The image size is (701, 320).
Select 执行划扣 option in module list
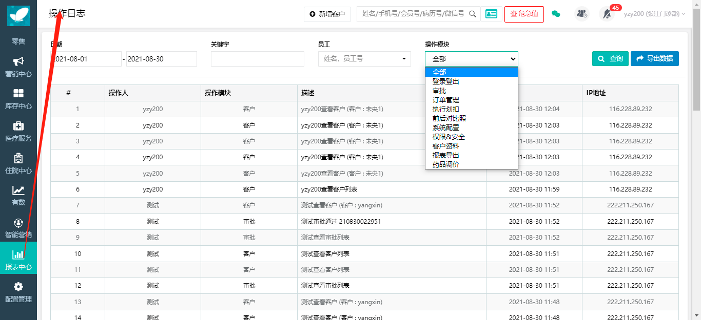(472, 109)
